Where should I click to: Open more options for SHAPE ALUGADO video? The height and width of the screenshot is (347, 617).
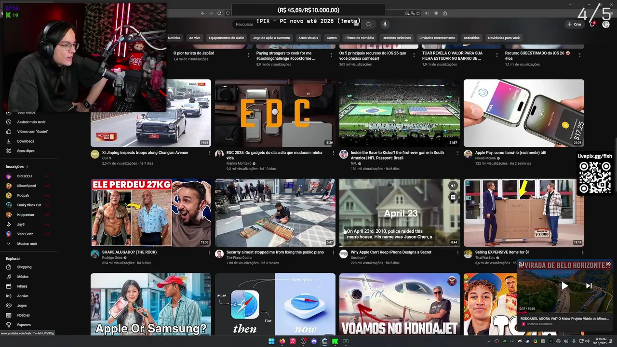coord(209,253)
